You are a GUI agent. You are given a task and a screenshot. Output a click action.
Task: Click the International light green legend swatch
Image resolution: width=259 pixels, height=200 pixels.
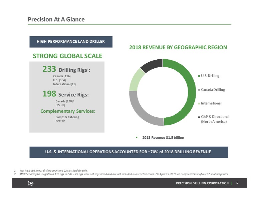click(199, 103)
